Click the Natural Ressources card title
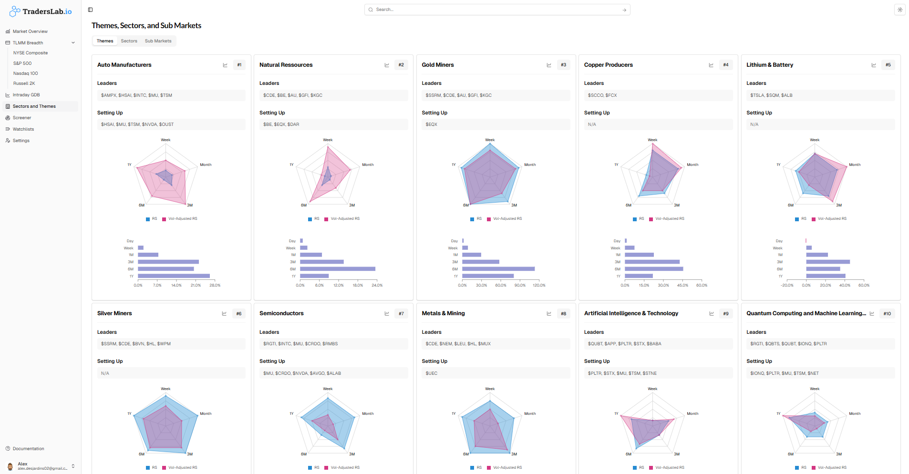Viewport: 909px width, 474px height. click(286, 65)
